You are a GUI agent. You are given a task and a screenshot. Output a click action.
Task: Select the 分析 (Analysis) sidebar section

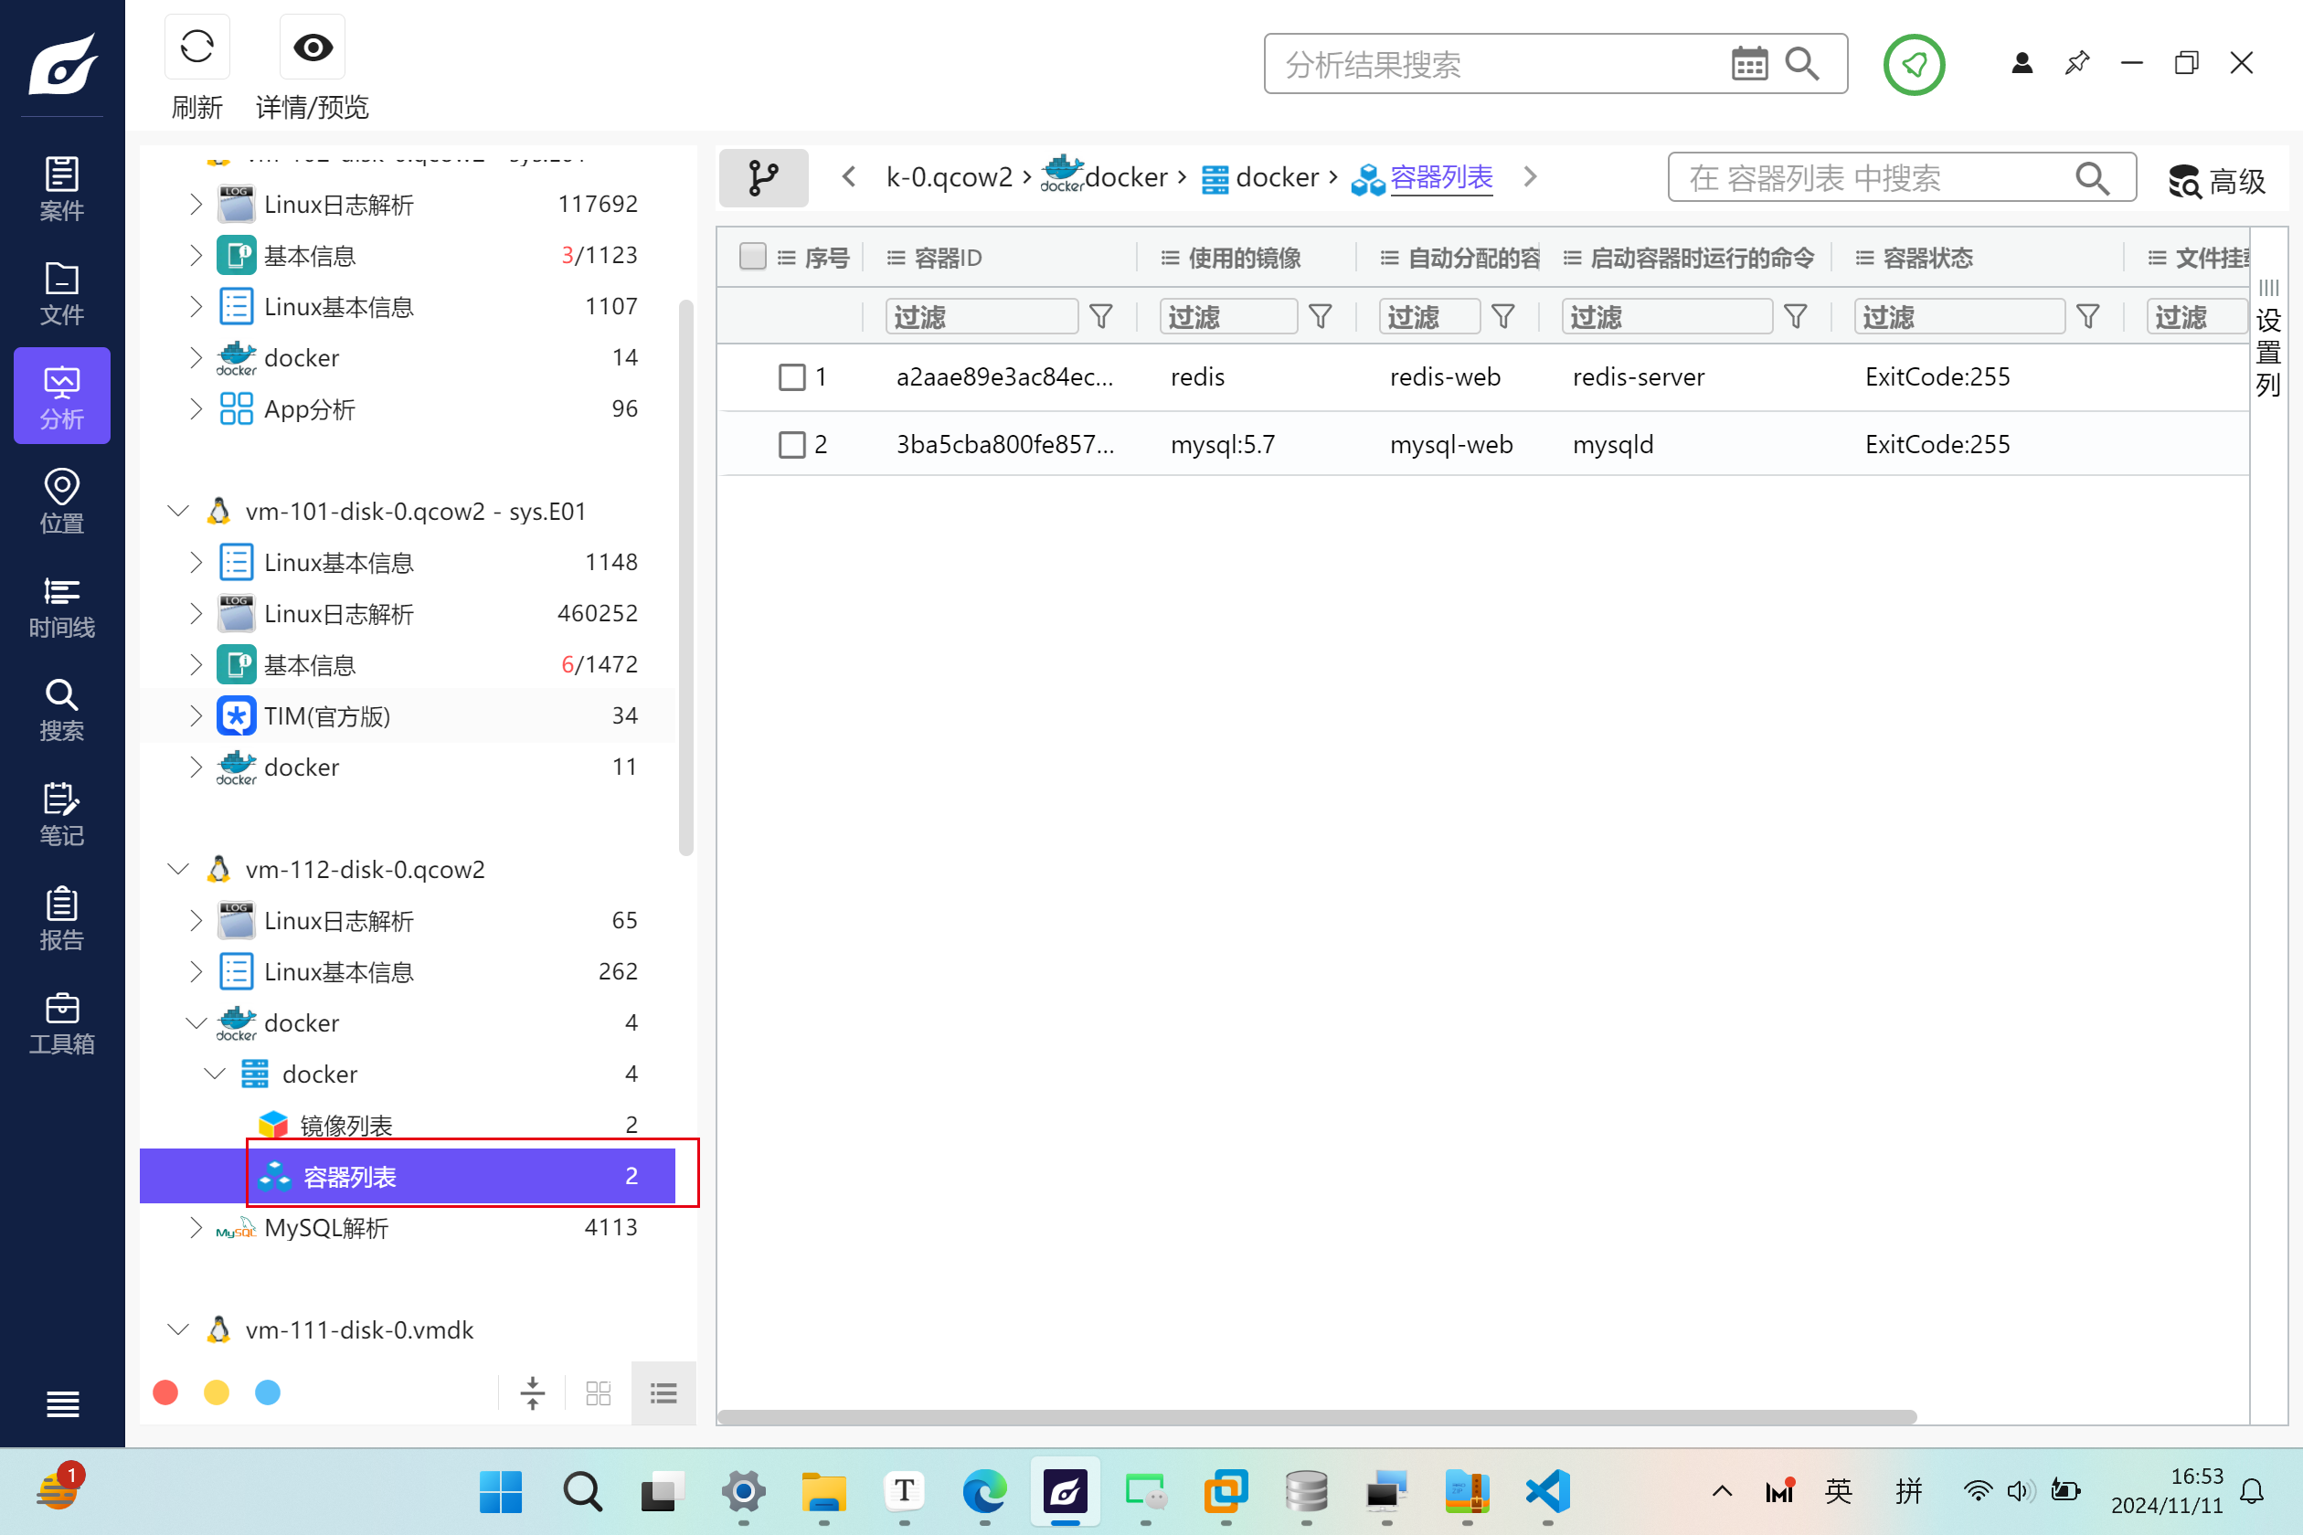[x=62, y=396]
